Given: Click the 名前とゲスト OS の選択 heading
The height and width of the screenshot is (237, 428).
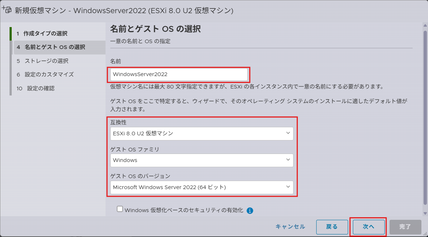Looking at the screenshot, I should click(155, 29).
